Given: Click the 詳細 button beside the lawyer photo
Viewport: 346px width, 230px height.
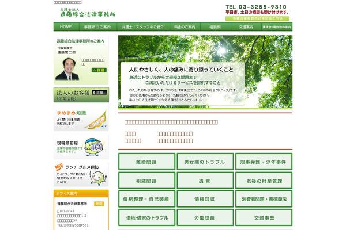Looking at the screenshot, I should click(x=99, y=70).
